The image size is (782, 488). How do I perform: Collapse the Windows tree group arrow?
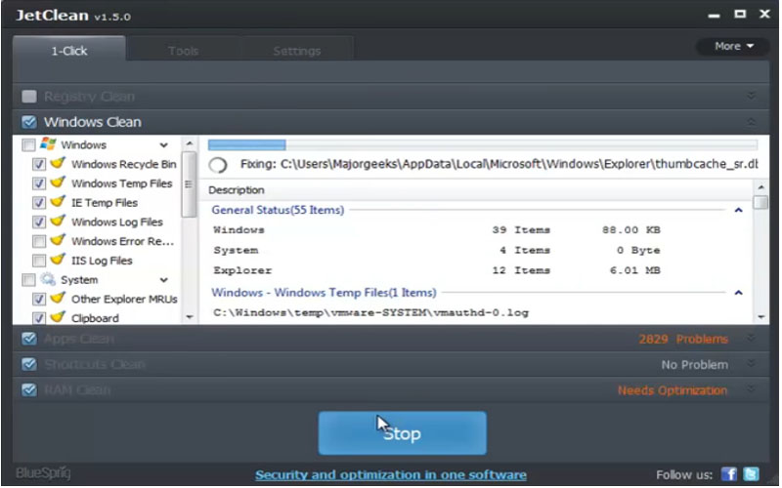tap(163, 145)
